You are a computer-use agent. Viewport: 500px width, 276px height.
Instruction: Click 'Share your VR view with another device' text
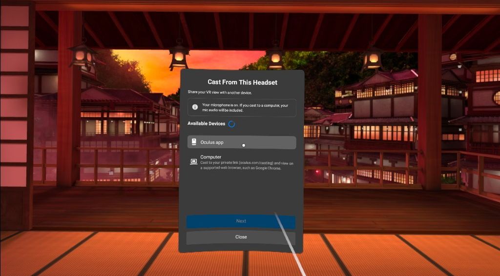coord(219,92)
